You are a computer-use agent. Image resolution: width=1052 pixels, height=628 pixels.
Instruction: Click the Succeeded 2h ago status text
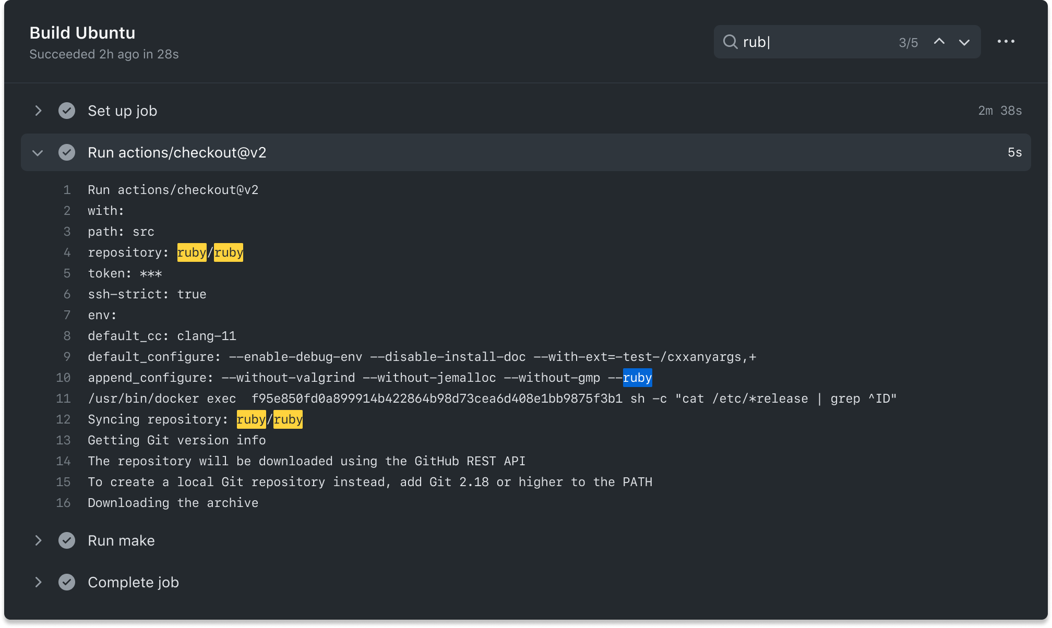[104, 54]
